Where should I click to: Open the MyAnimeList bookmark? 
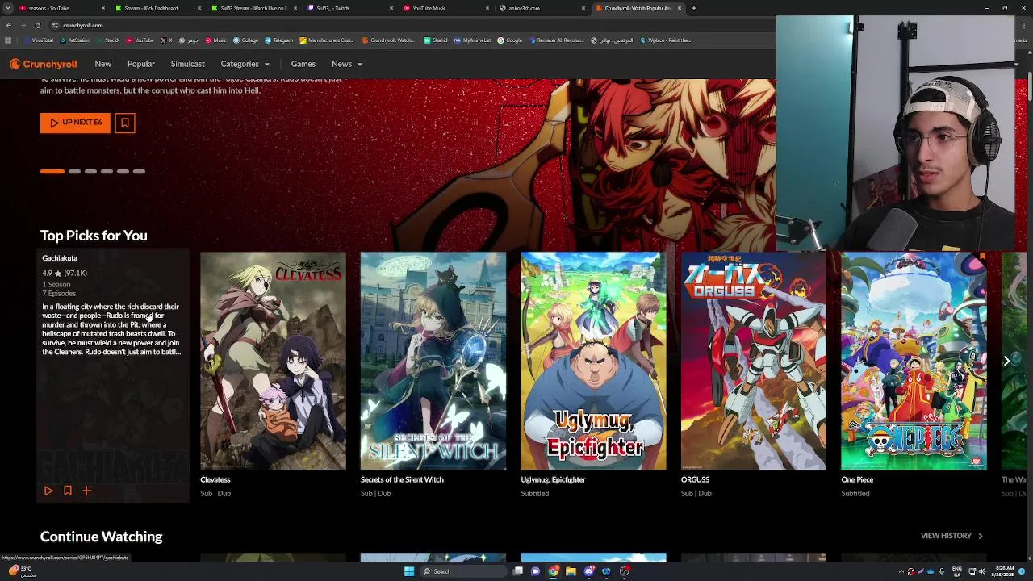click(x=471, y=40)
